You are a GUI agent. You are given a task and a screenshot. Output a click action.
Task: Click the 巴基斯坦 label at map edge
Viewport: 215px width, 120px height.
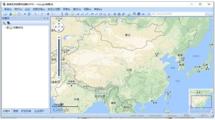tap(55, 82)
